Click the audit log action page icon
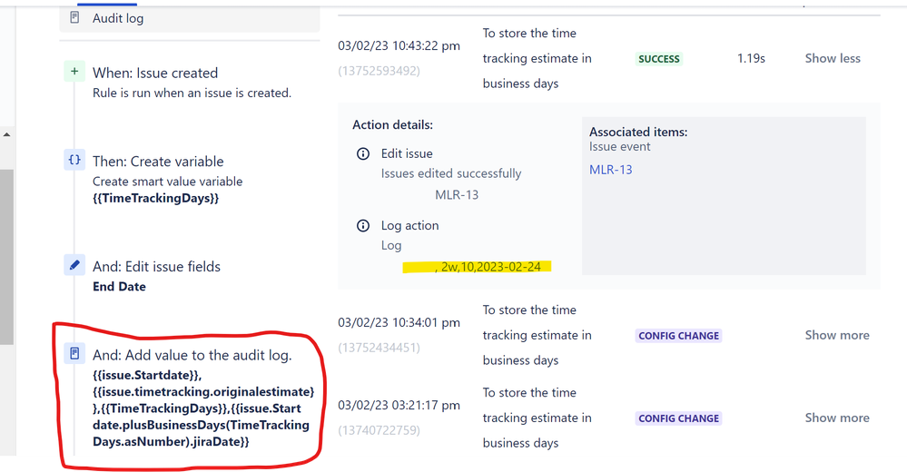This screenshot has height=472, width=907. point(74,353)
